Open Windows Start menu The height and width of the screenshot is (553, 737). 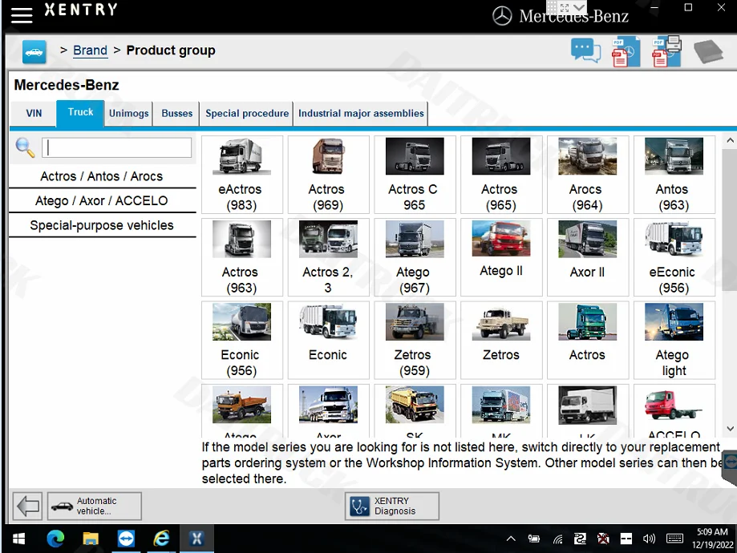(18, 539)
